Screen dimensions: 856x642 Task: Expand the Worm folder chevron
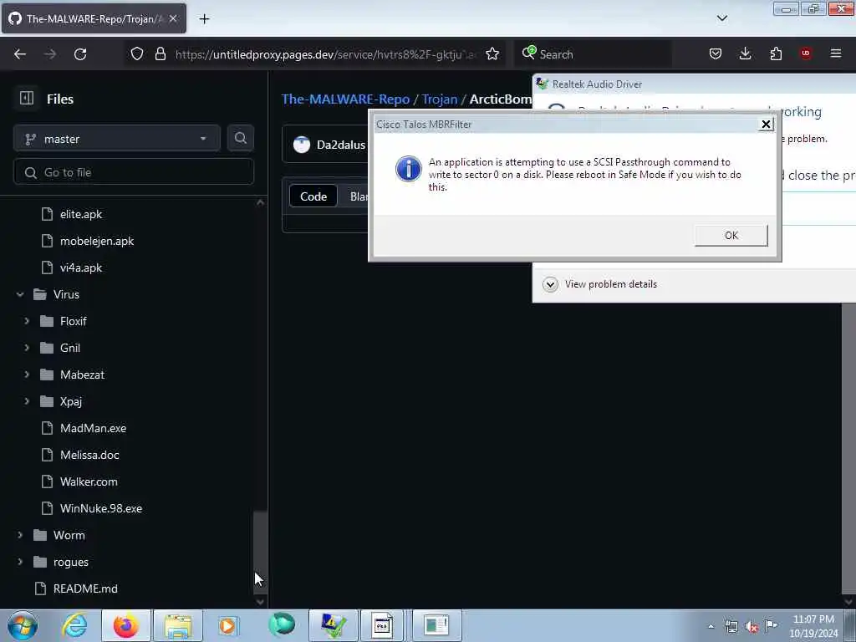point(20,535)
